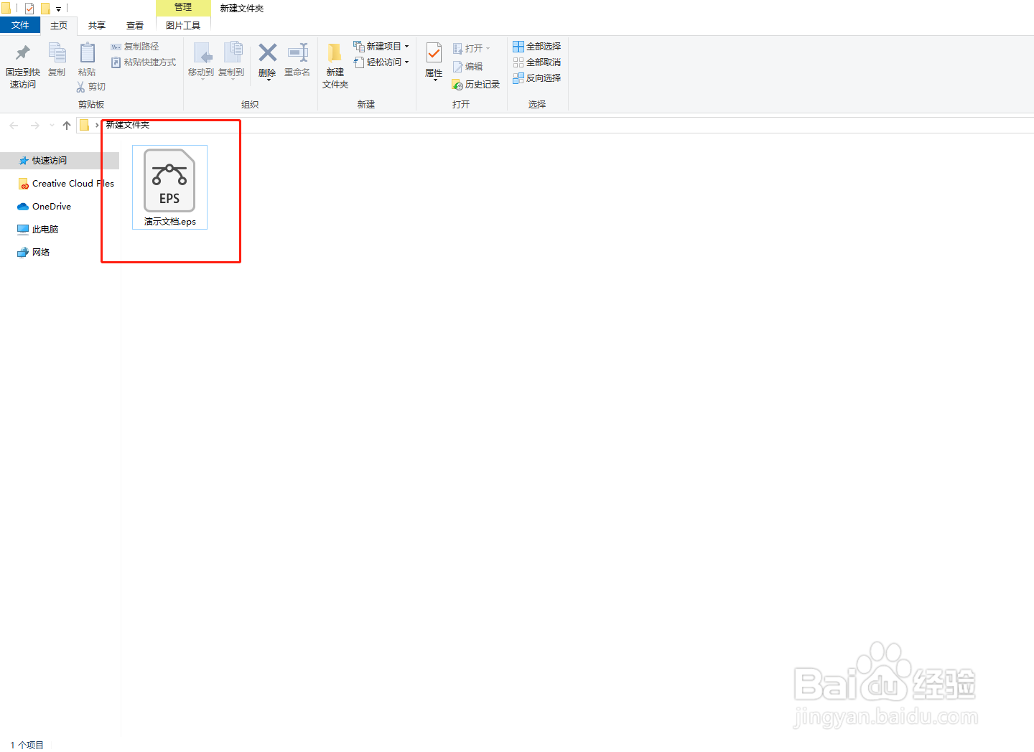Click the Back navigation arrow
Viewport: 1034px width, 752px height.
click(x=14, y=126)
